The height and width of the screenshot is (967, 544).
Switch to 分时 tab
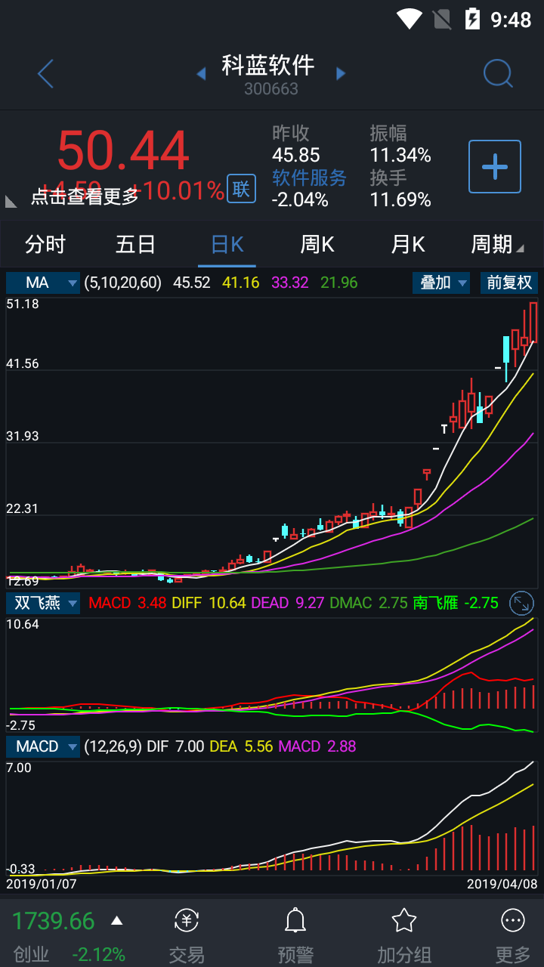click(x=45, y=244)
